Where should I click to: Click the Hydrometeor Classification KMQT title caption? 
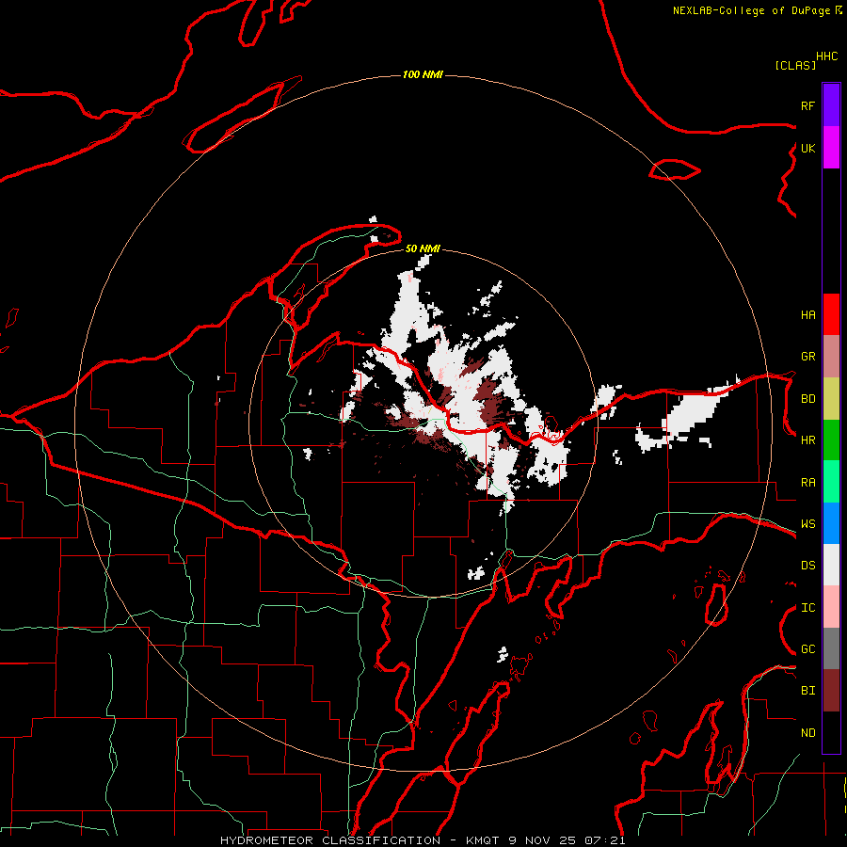pos(423,840)
